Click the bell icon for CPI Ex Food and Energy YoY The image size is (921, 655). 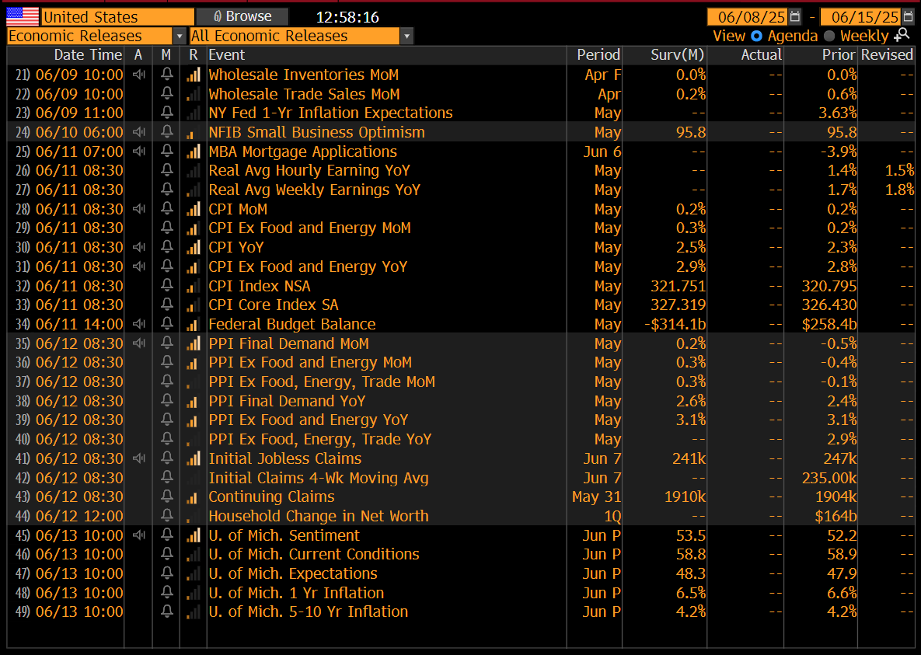click(167, 266)
